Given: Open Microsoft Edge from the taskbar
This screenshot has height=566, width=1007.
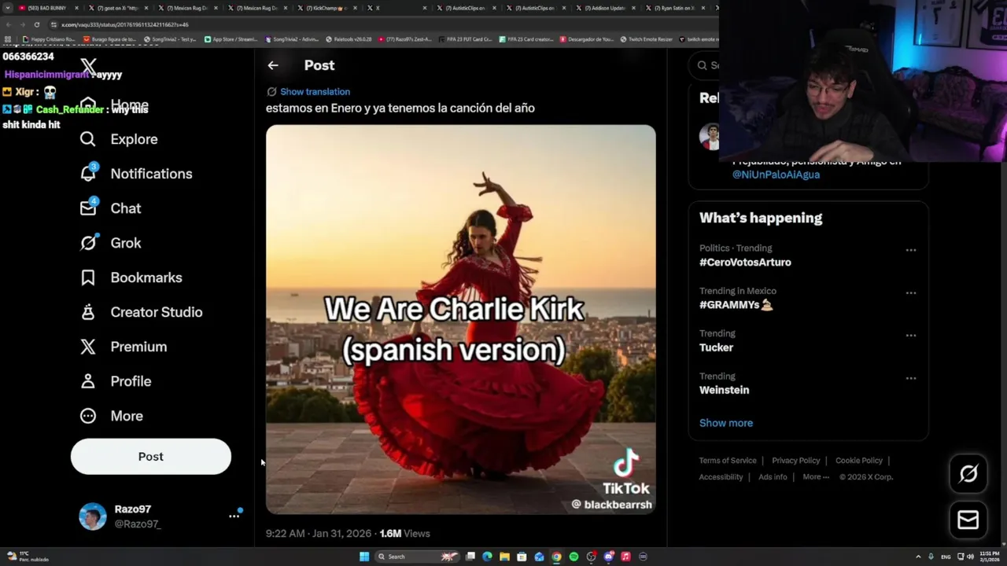Looking at the screenshot, I should 487,557.
